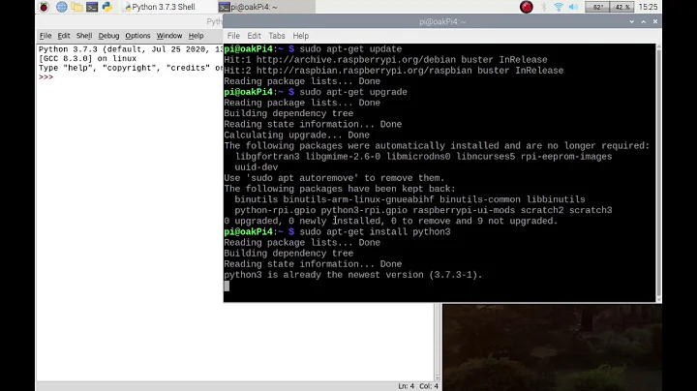This screenshot has width=697, height=391.
Task: Click the >>> prompt in Python Shell
Action: [x=45, y=76]
